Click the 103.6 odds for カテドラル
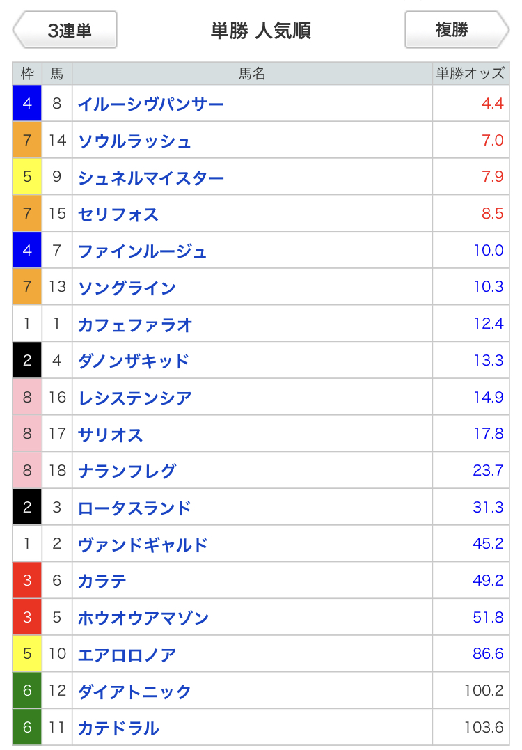The width and height of the screenshot is (522, 750). click(x=484, y=728)
